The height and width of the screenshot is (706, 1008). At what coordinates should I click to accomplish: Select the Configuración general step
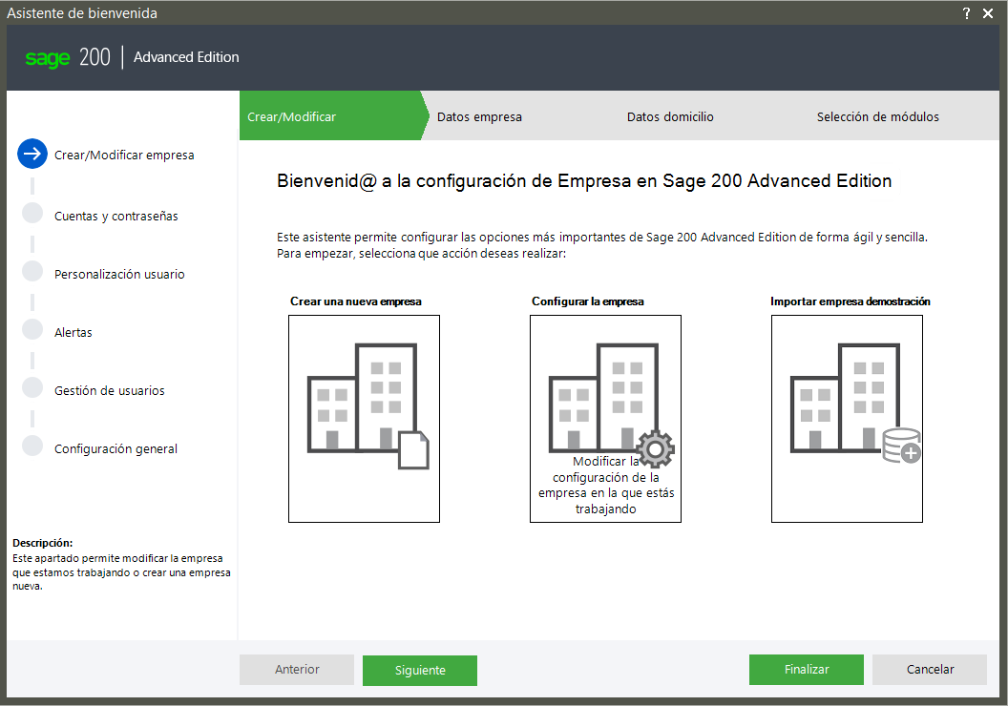115,449
